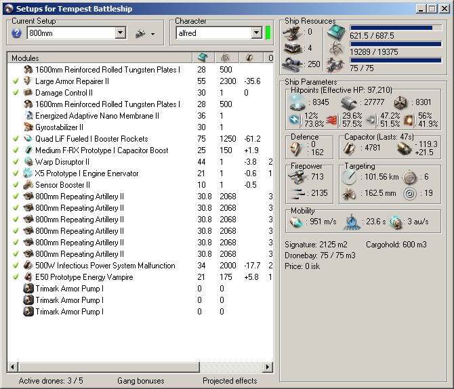Toggle X5 Prototype Engine Enervator checkmark
This screenshot has height=389, width=454.
(x=16, y=173)
